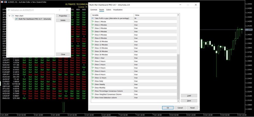Click the Variable column header
Image resolution: width=254 pixels, height=117 pixels.
(112, 15)
